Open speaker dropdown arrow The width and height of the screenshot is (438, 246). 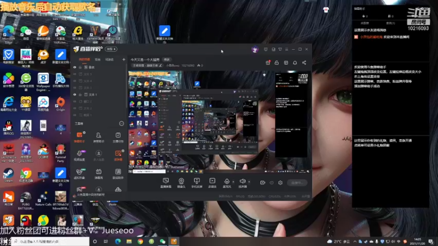249,182
